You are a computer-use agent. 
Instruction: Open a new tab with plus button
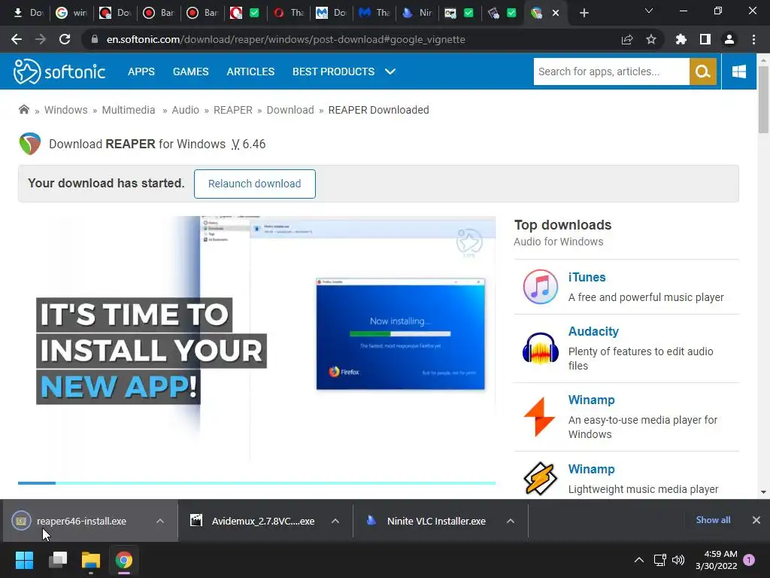pyautogui.click(x=584, y=13)
